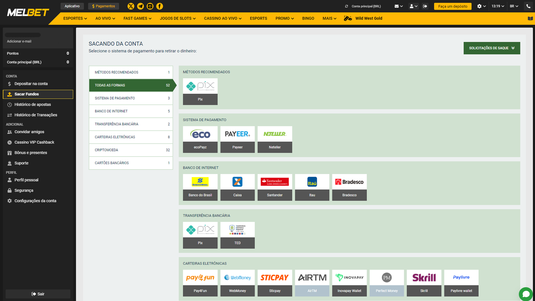Open Configurações da conta
This screenshot has height=301, width=535.
(38, 201)
